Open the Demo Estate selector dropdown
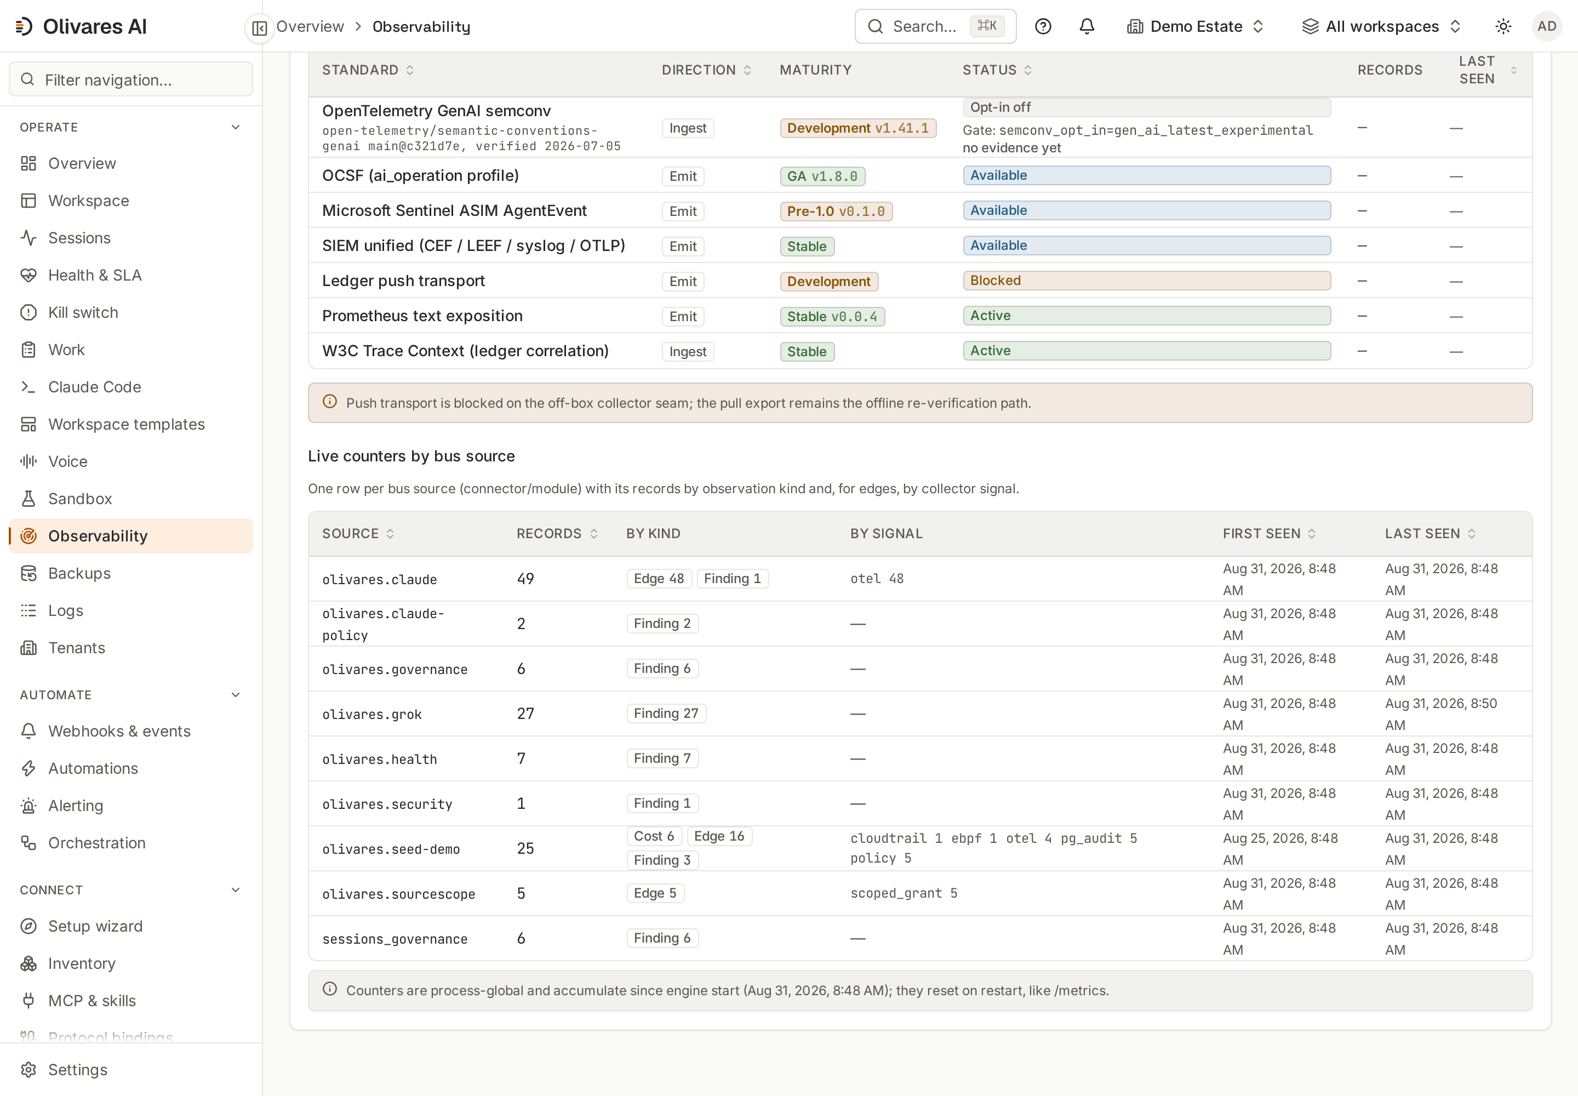The image size is (1578, 1096). coord(1196,26)
